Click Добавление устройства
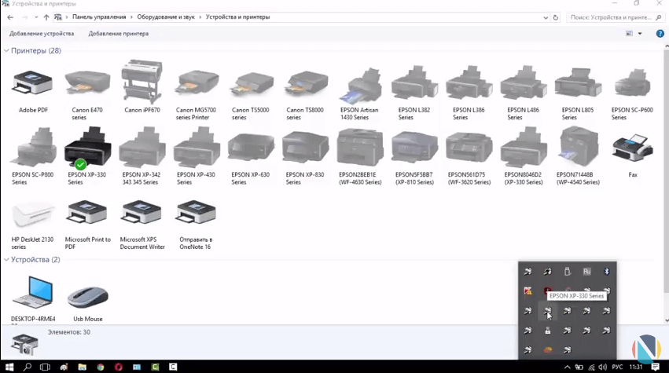Viewport: 669px width, 373px height. coord(42,34)
